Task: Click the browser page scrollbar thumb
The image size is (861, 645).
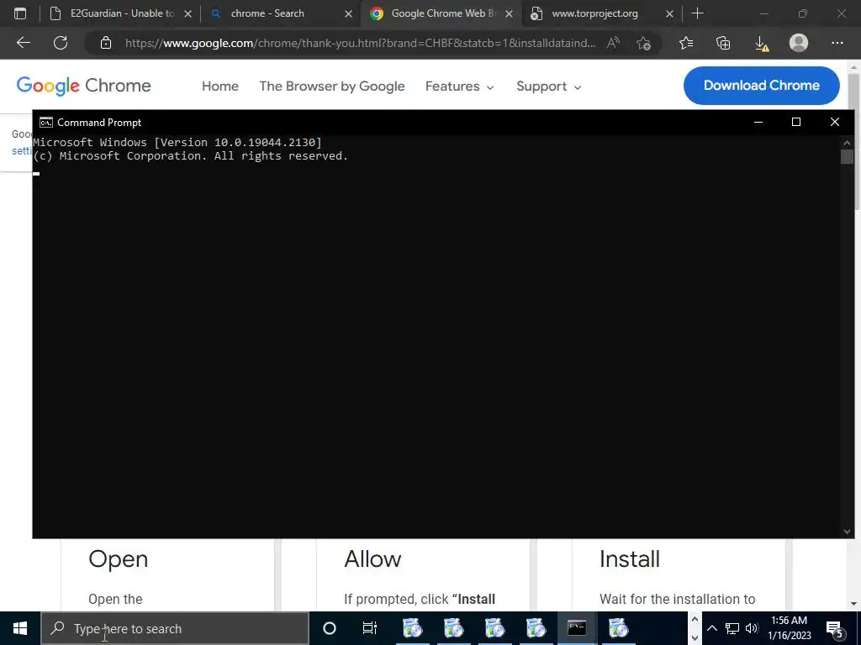Action: (855, 140)
